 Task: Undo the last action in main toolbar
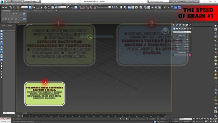click(x=3, y=7)
